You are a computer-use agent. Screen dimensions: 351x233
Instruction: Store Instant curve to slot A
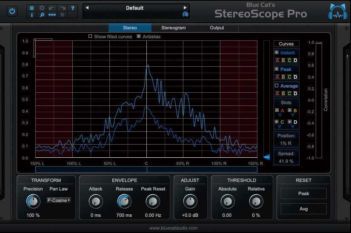(x=277, y=60)
